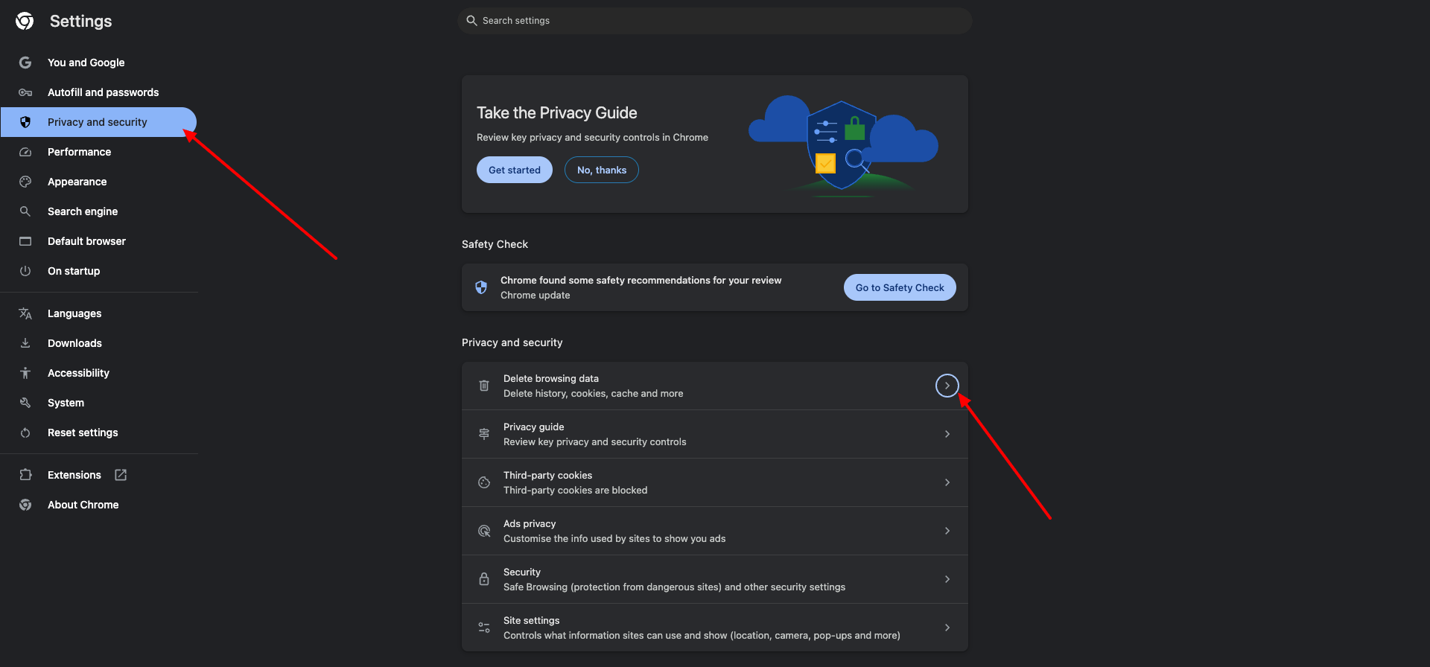Open the Performance settings page

point(98,152)
